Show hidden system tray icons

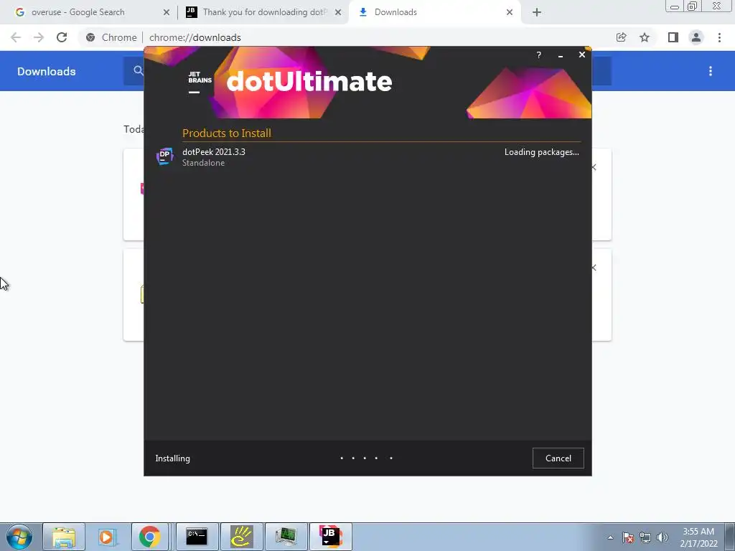point(610,537)
